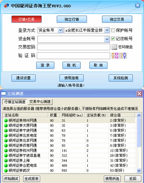Uncheck the 记住帐号 checkbox
Image resolution: width=144 pixels, height=183 pixels.
pos(113,39)
